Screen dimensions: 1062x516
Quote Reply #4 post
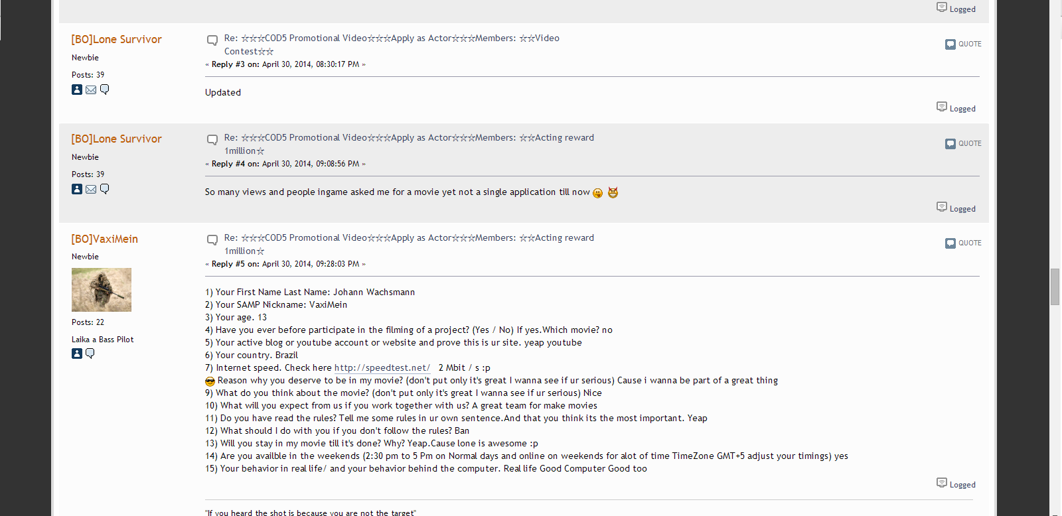pyautogui.click(x=963, y=144)
